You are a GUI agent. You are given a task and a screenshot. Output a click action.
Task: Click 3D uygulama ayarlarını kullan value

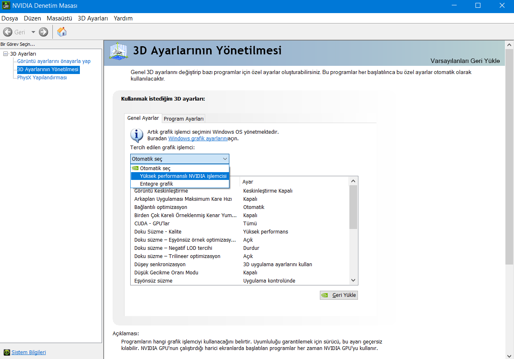pyautogui.click(x=278, y=265)
